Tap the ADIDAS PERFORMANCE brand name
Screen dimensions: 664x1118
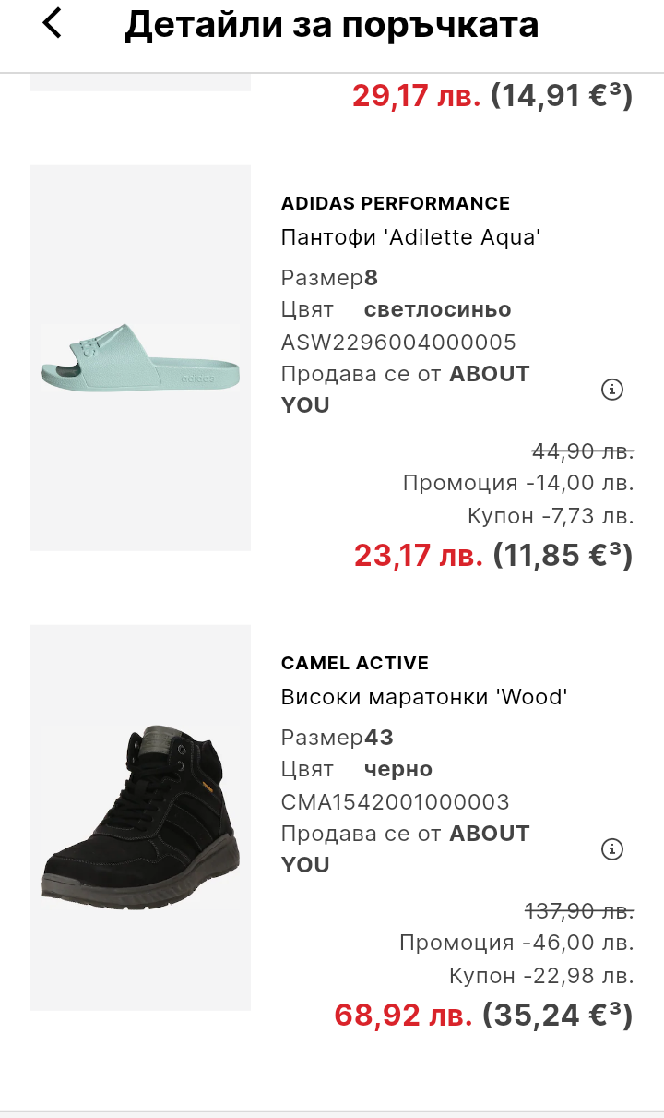pyautogui.click(x=396, y=203)
